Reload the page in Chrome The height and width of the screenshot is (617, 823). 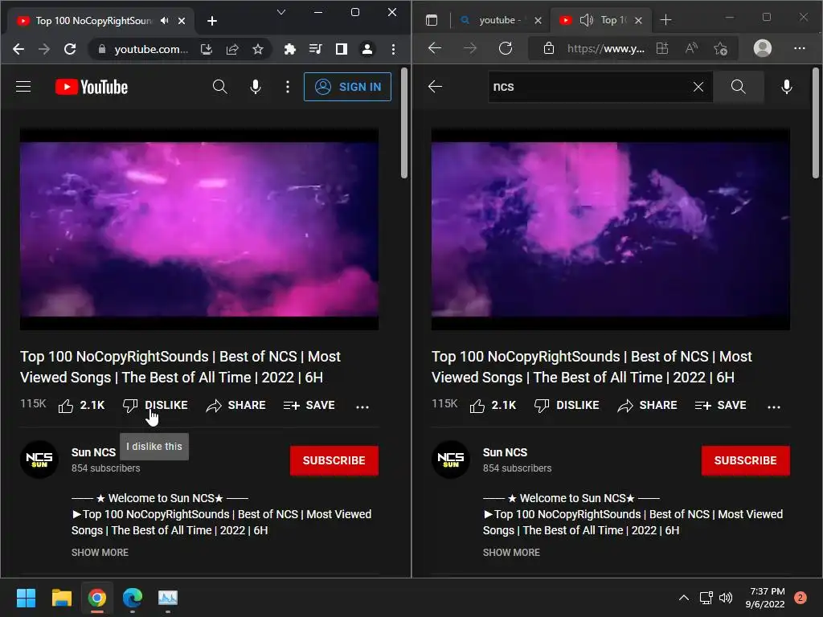point(70,49)
